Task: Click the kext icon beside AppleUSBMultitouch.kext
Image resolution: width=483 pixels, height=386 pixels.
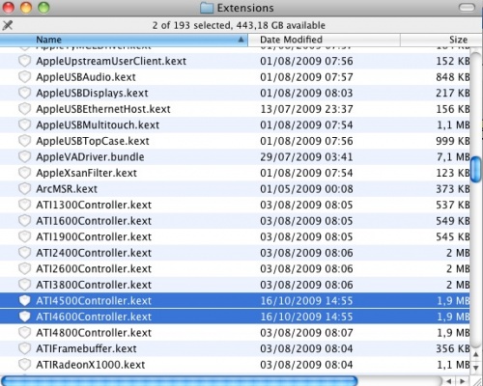Action: (x=24, y=124)
